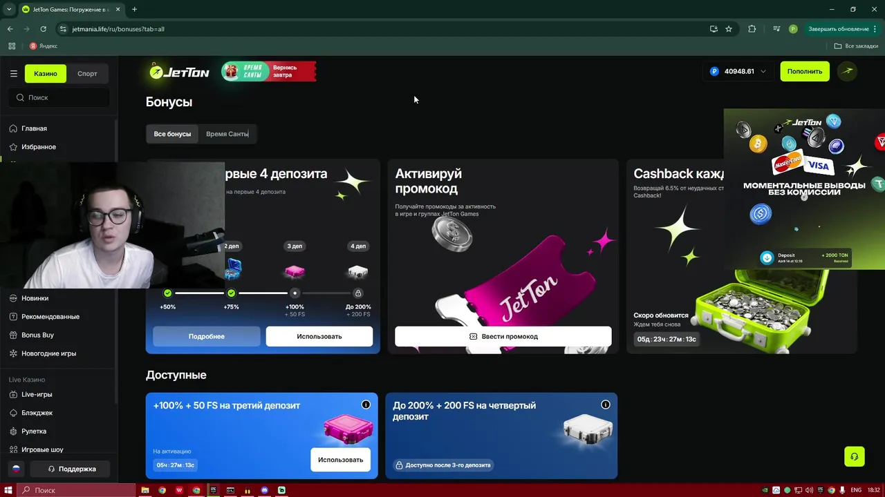The width and height of the screenshot is (885, 497).
Task: Switch to the Спорт section
Action: pos(87,73)
